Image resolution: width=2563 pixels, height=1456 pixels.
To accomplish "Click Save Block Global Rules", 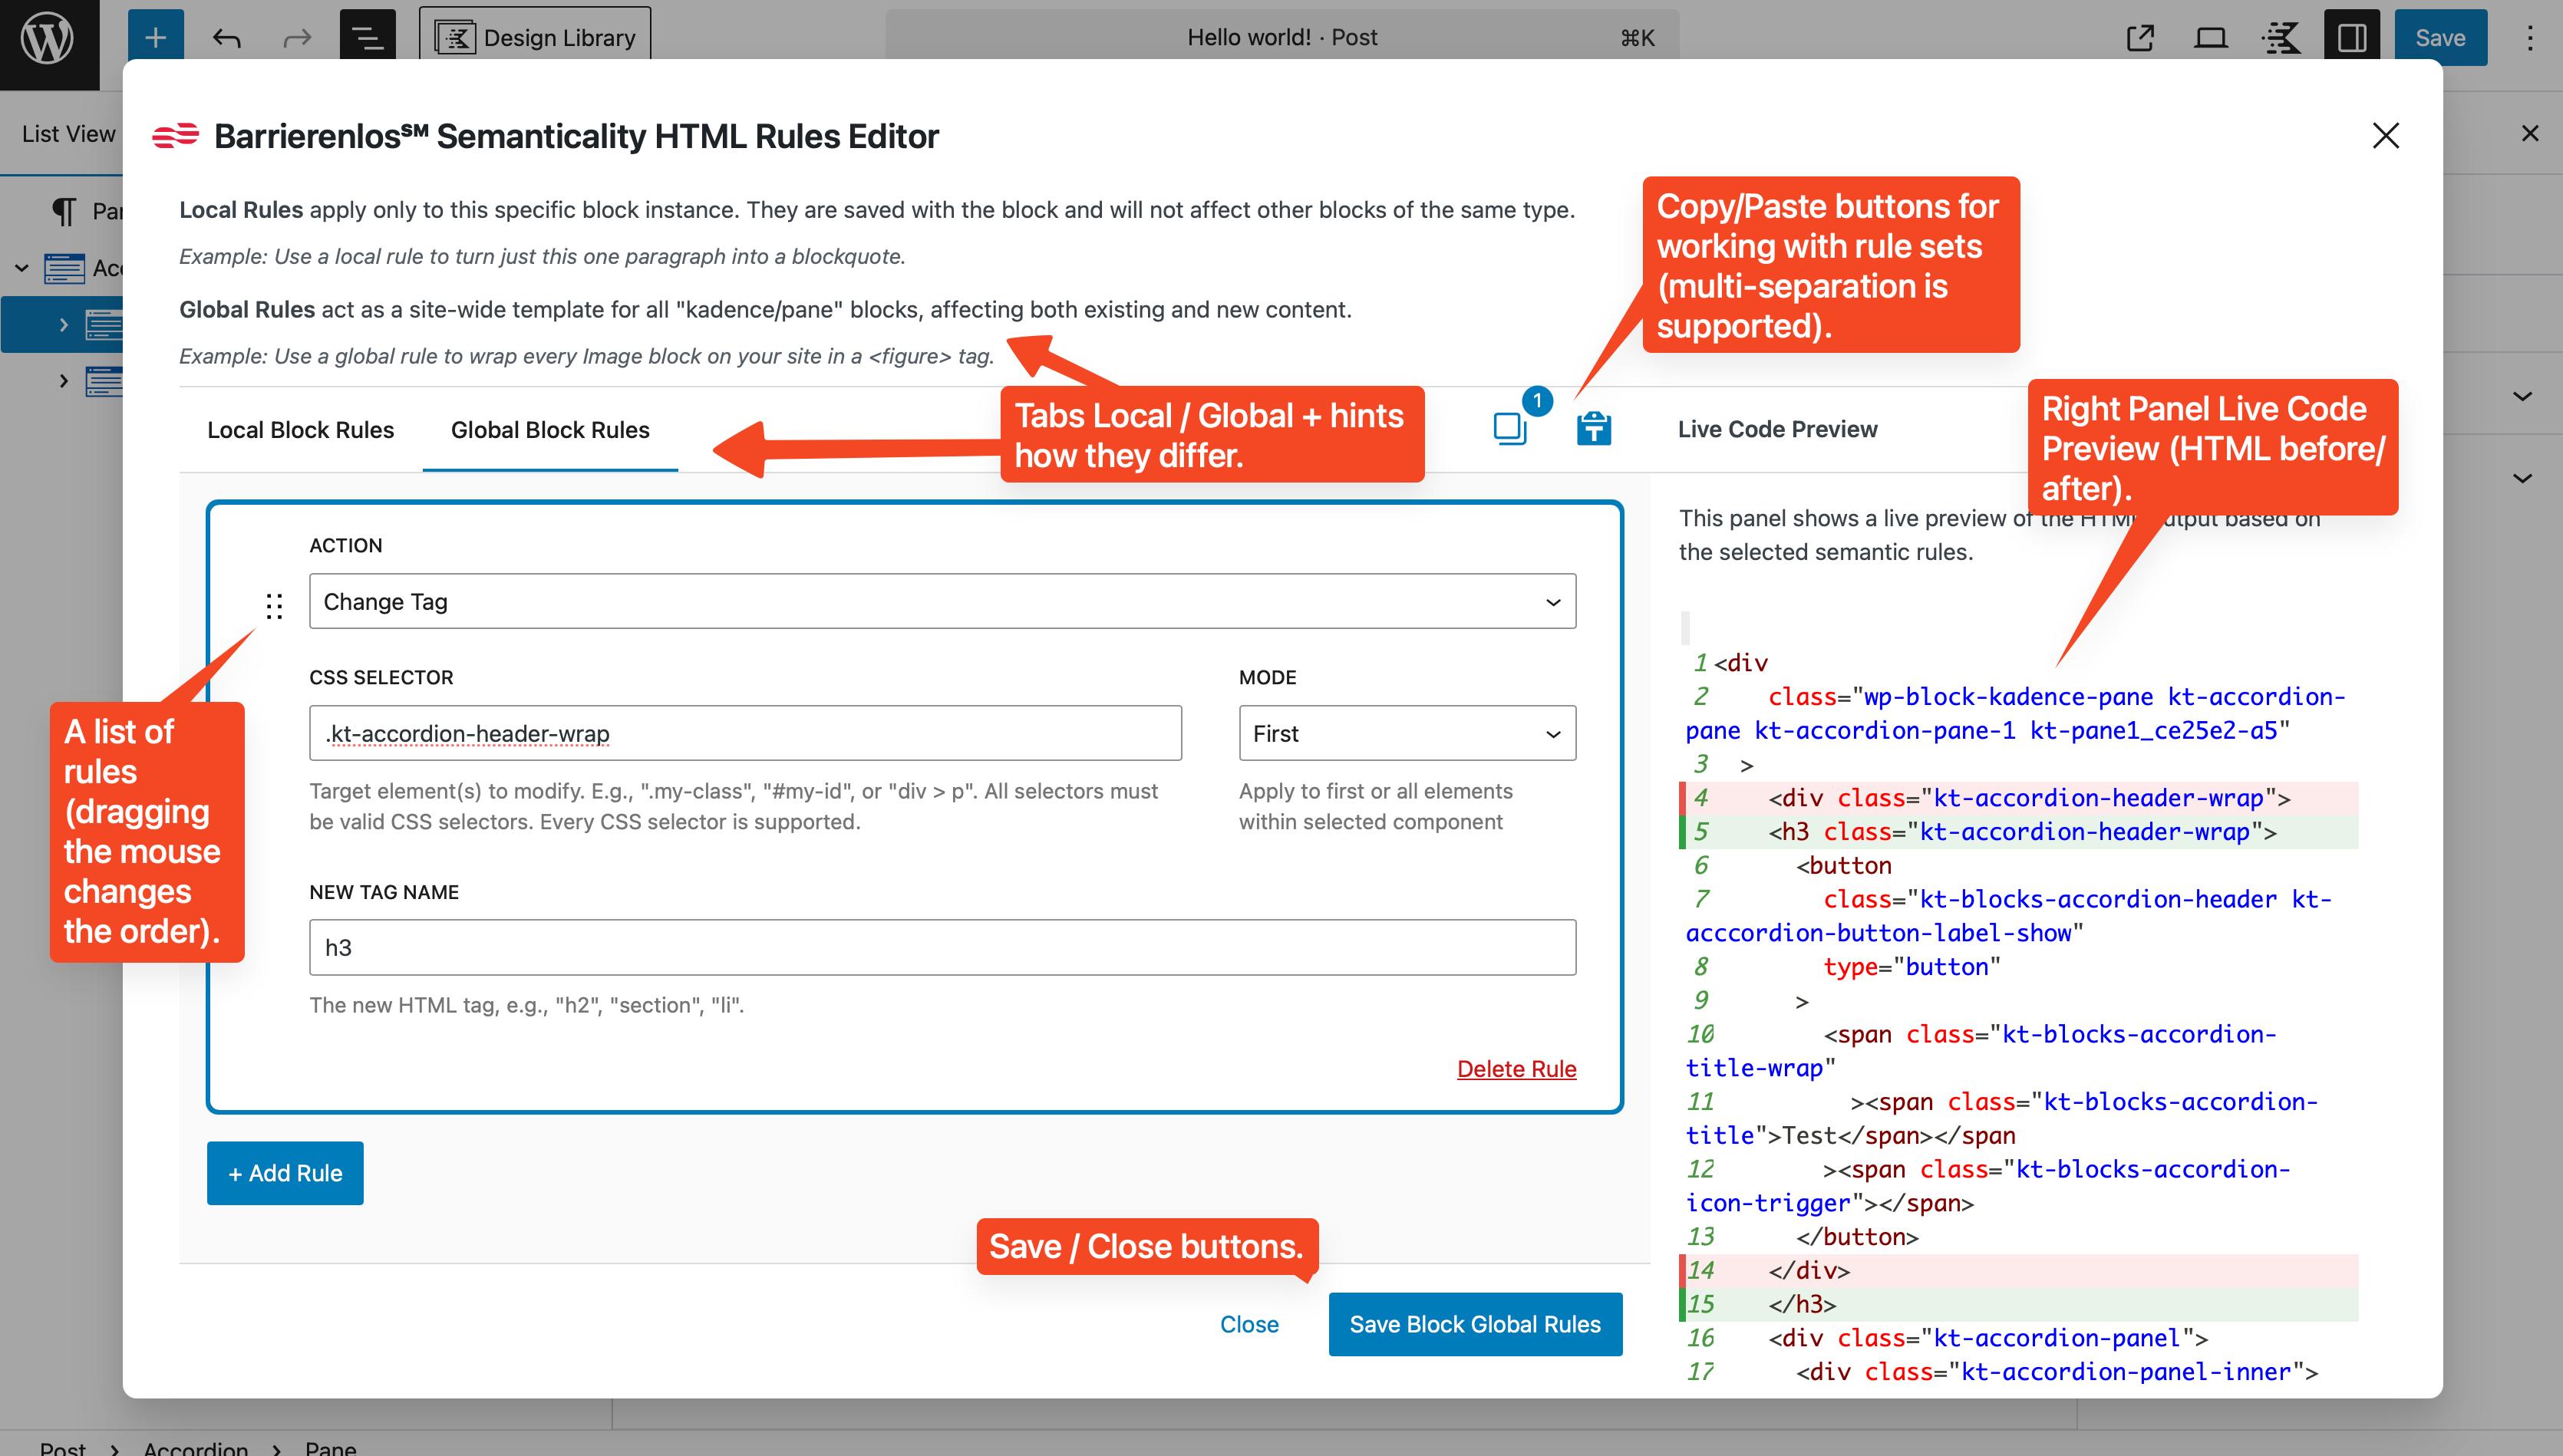I will [x=1474, y=1323].
